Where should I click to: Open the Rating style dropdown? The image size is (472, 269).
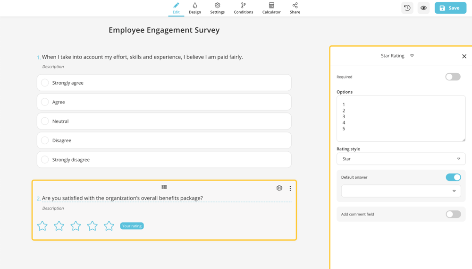pyautogui.click(x=401, y=159)
